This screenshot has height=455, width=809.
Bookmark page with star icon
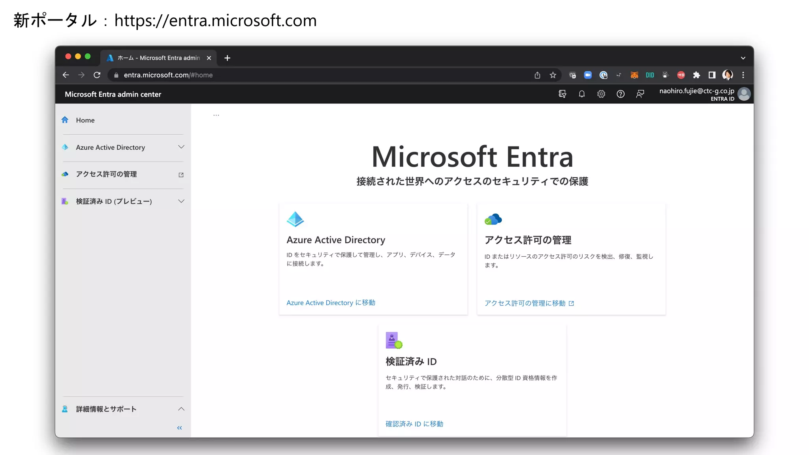click(553, 75)
